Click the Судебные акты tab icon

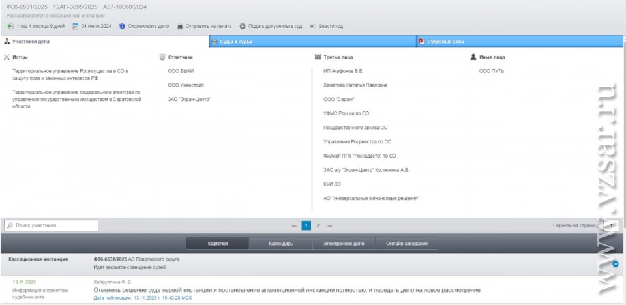421,41
